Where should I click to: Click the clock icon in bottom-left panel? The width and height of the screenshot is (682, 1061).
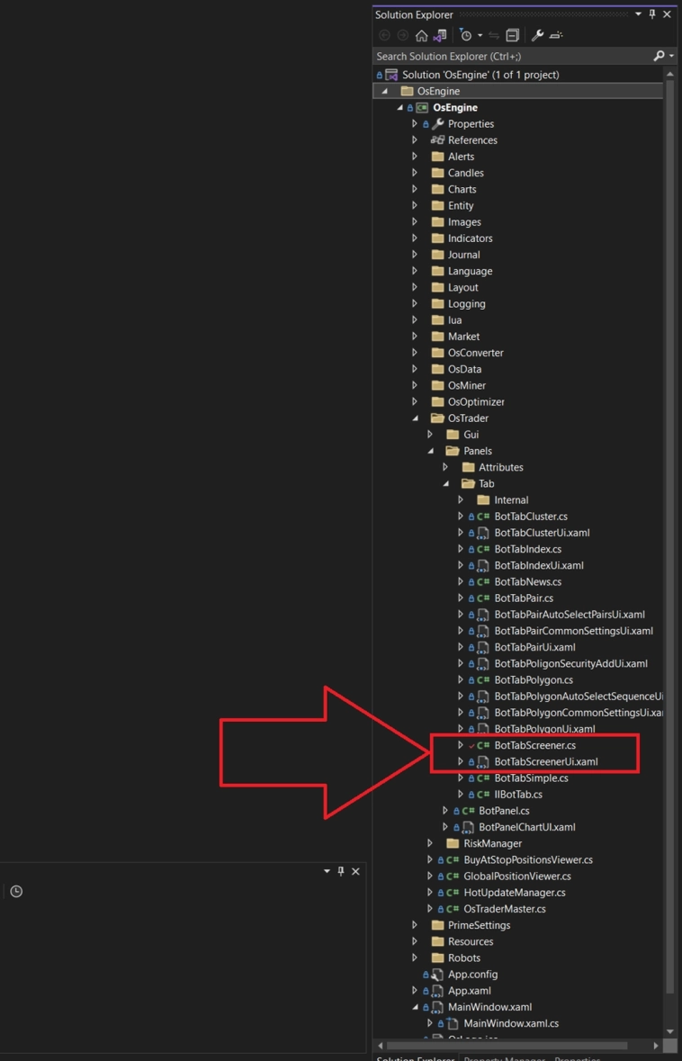pos(16,891)
